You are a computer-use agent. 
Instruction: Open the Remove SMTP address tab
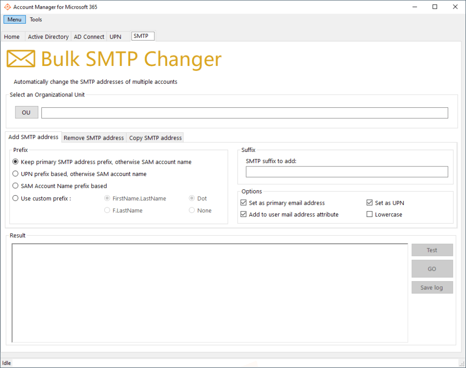pos(94,138)
